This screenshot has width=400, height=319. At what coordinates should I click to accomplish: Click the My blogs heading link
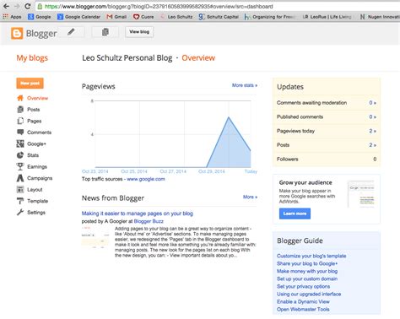[x=32, y=58]
